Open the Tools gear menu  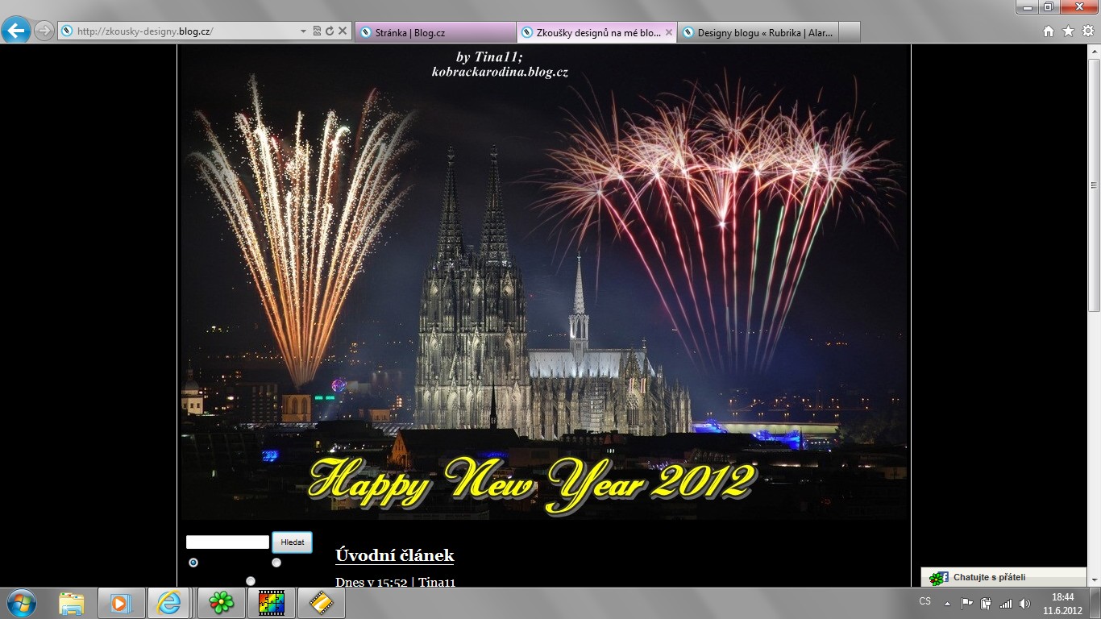pos(1087,31)
